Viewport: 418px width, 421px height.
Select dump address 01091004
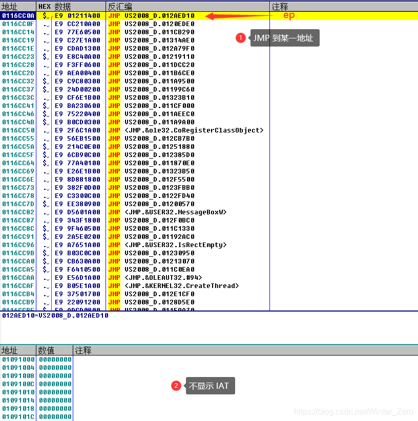point(18,368)
